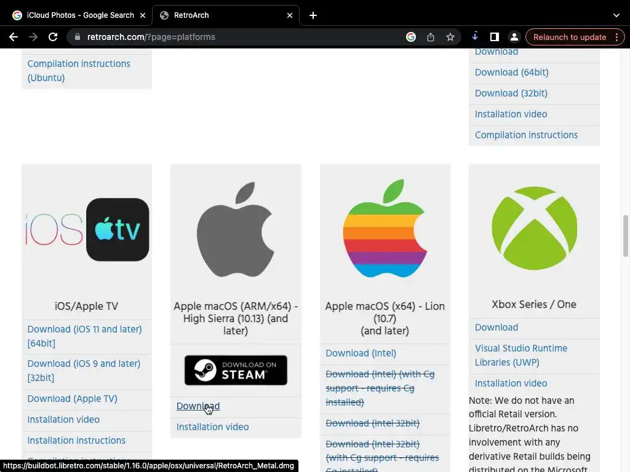
Task: Click struck-through Download (Intel 32bit) link
Action: click(372, 423)
